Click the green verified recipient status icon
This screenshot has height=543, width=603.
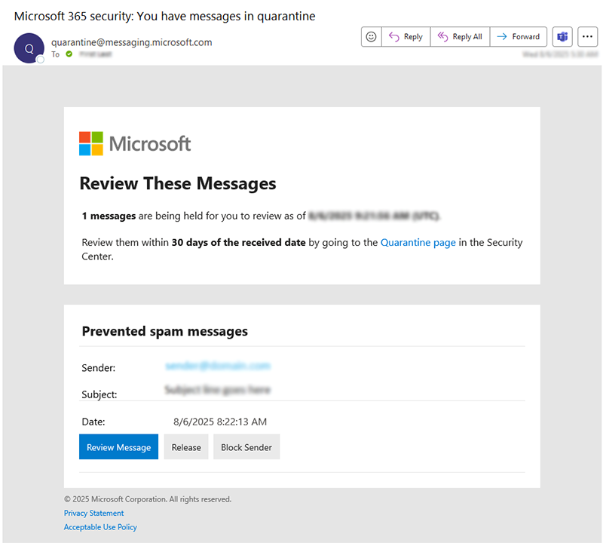pos(69,54)
